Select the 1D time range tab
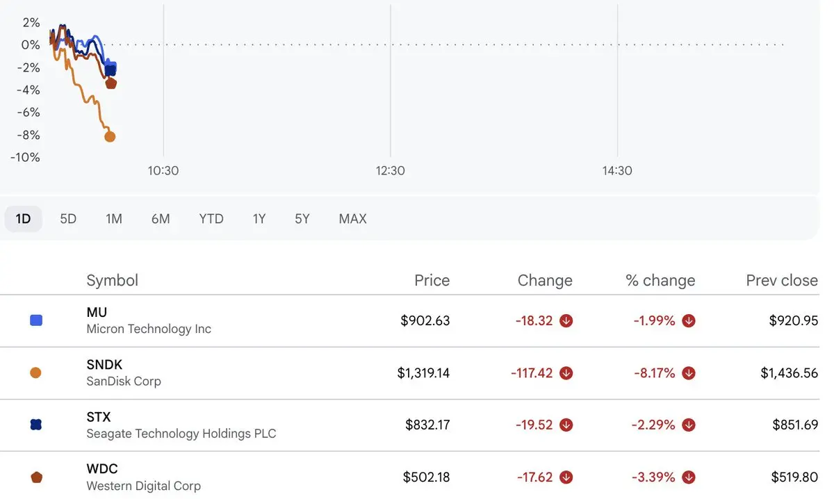Image resolution: width=834 pixels, height=499 pixels. click(x=24, y=219)
